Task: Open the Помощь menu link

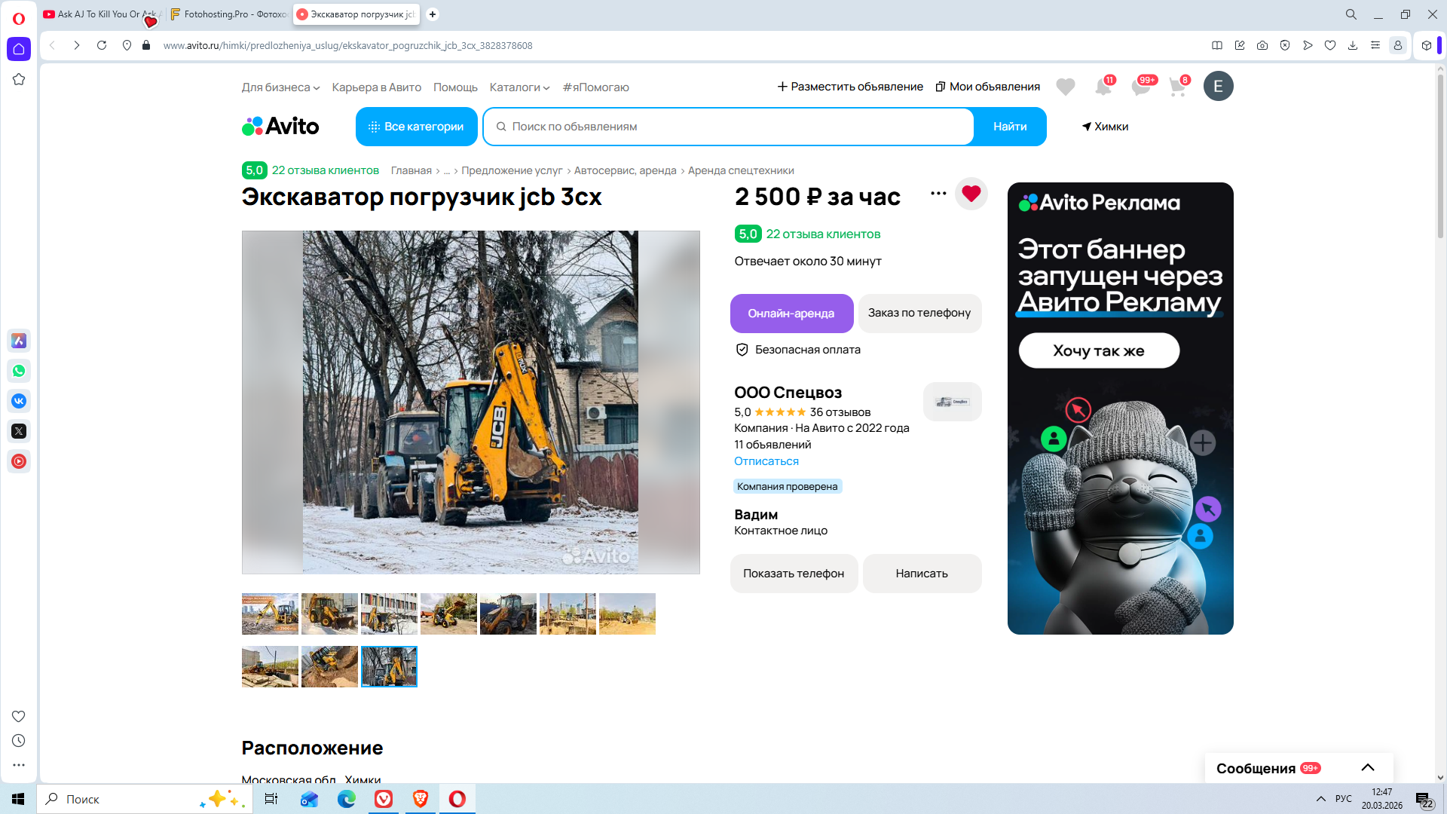Action: 455,87
